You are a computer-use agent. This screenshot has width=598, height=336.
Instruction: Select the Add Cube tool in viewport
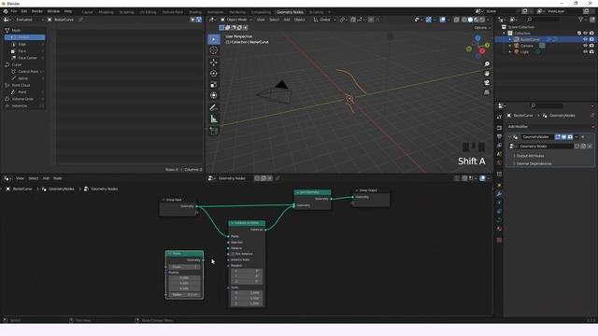[214, 131]
